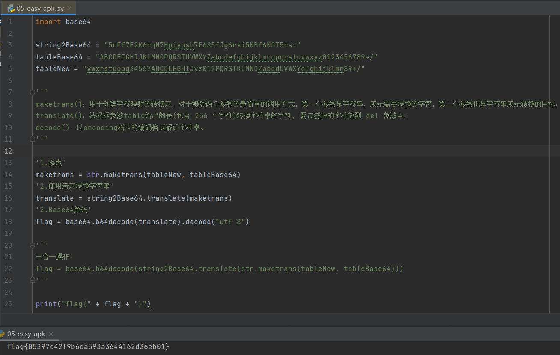Click the fold end marker at line 11
The width and height of the screenshot is (560, 355).
tap(32, 139)
